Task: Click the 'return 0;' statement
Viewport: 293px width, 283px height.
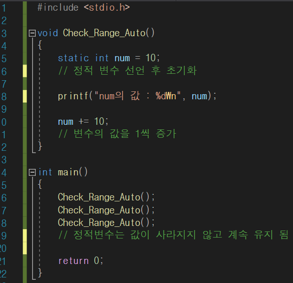Action: (81, 261)
